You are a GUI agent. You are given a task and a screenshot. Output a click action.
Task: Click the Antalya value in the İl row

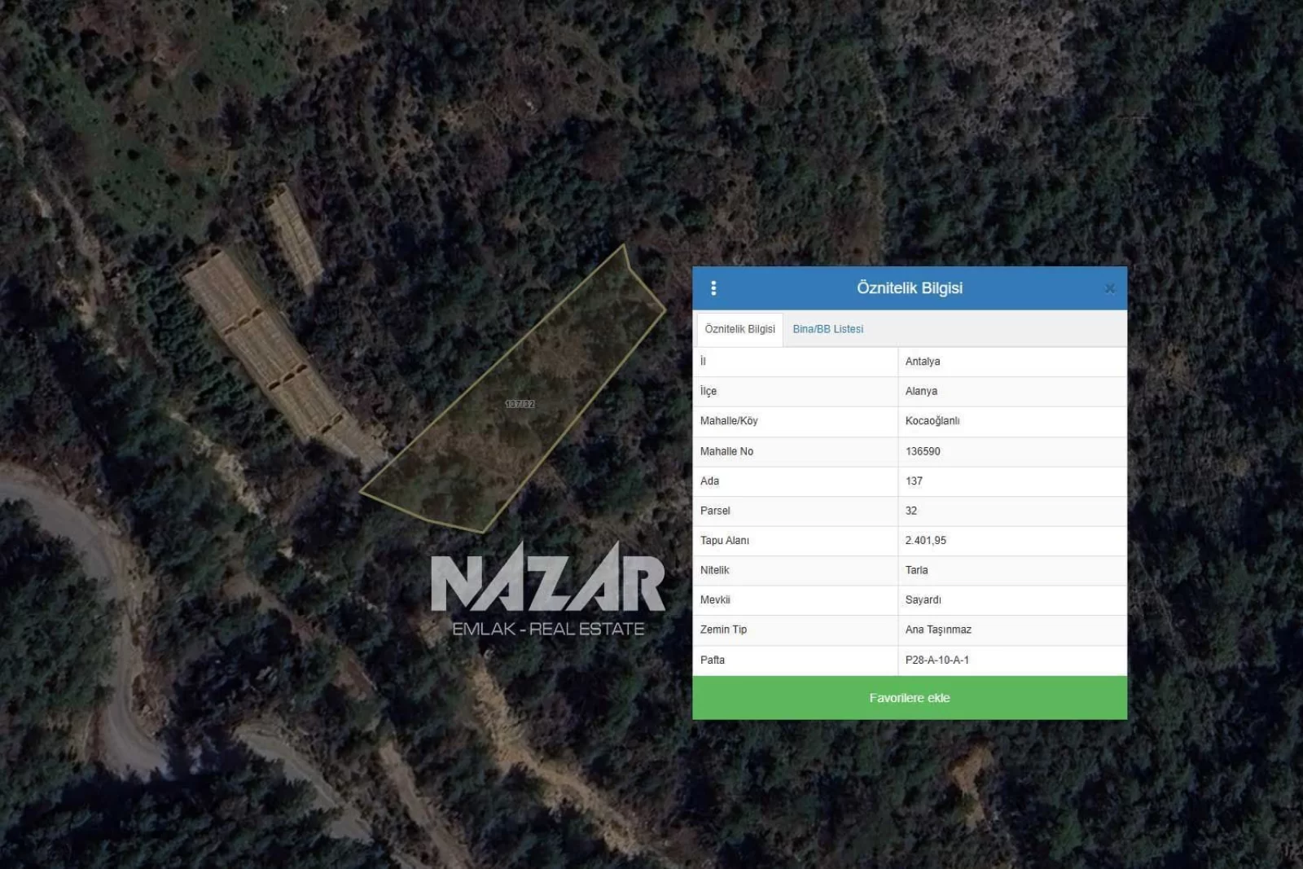923,362
